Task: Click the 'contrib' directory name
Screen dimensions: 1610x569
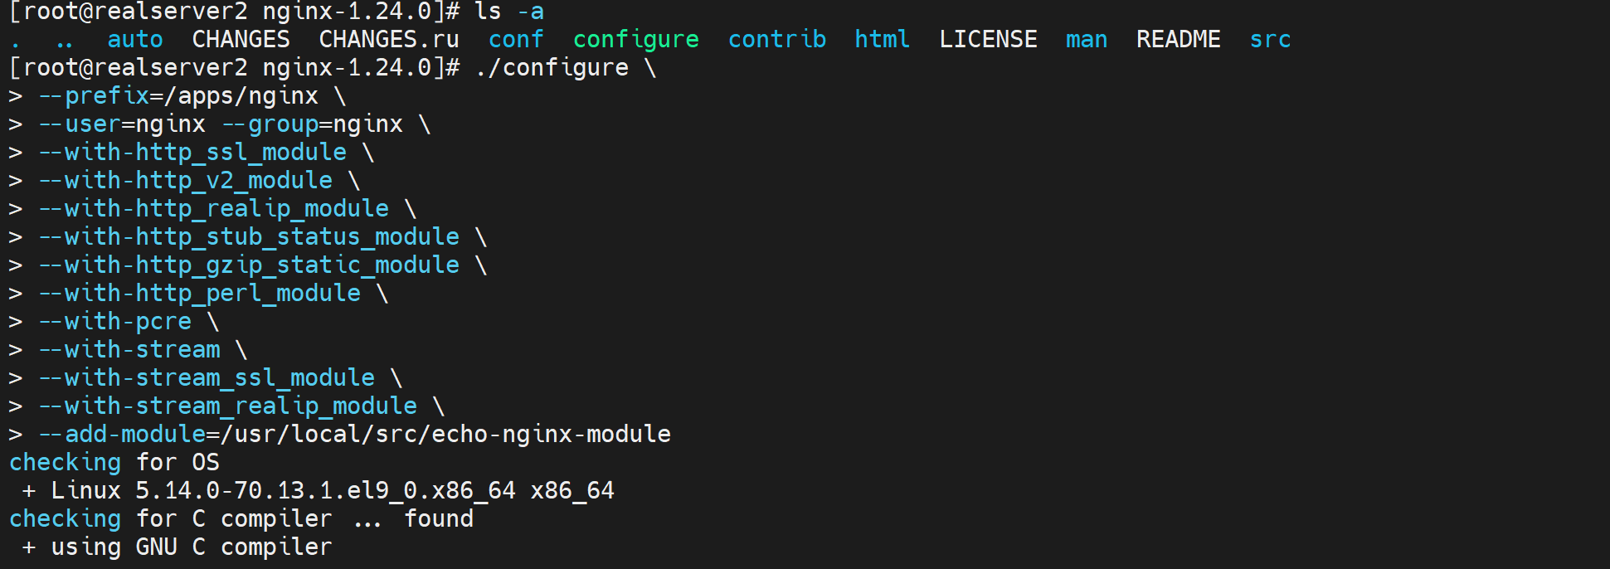Action: pos(776,40)
